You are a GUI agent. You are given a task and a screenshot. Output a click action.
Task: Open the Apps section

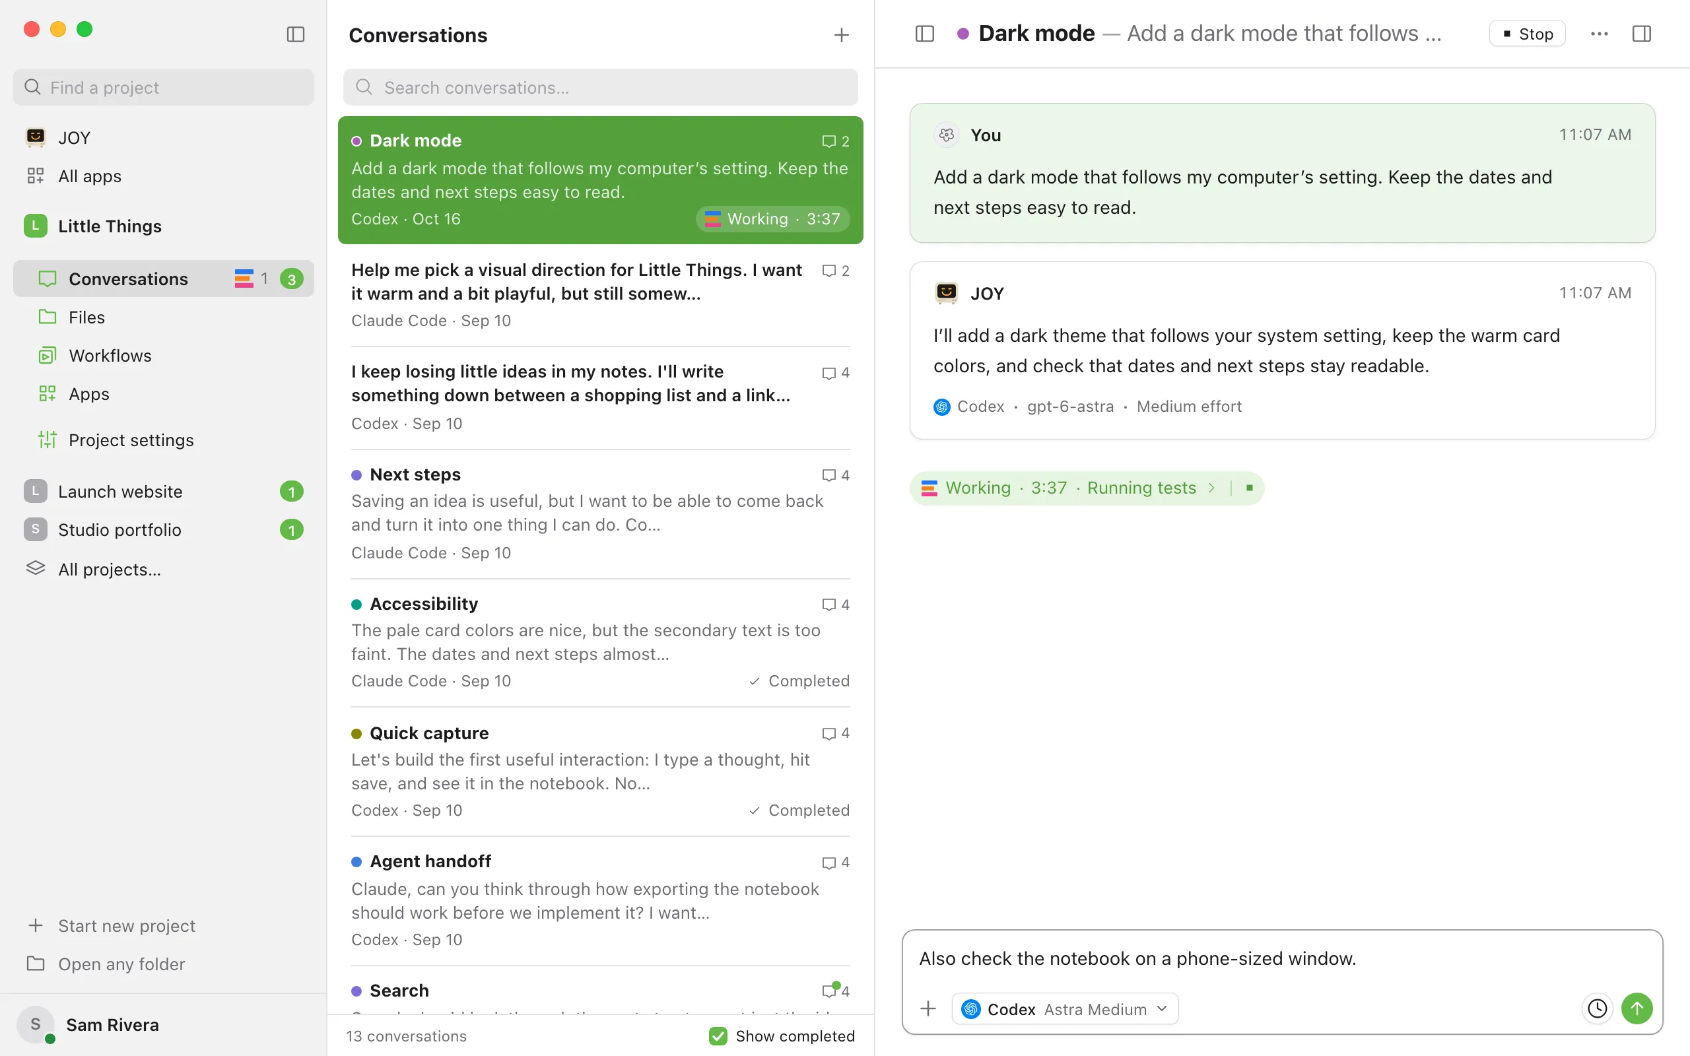pyautogui.click(x=164, y=394)
